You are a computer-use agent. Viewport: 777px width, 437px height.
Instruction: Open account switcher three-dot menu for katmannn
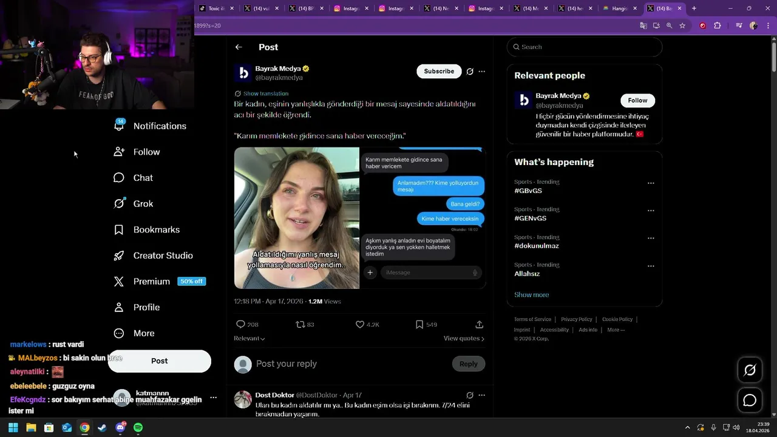point(213,398)
